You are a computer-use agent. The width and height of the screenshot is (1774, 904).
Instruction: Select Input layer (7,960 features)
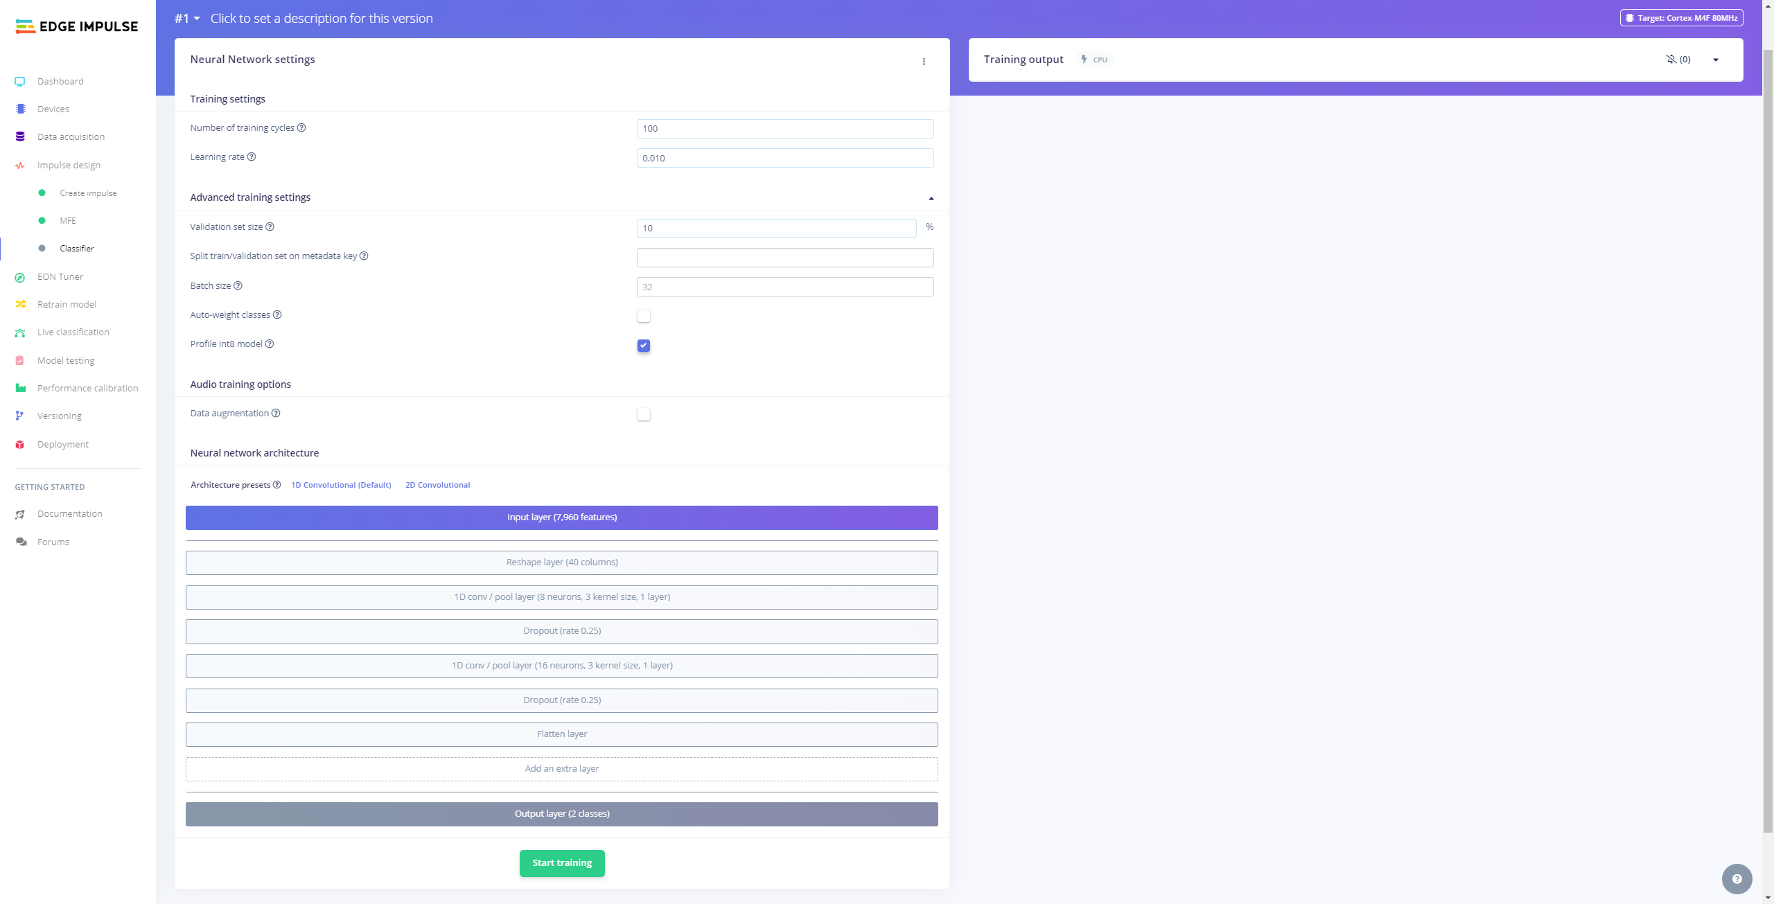click(x=562, y=517)
